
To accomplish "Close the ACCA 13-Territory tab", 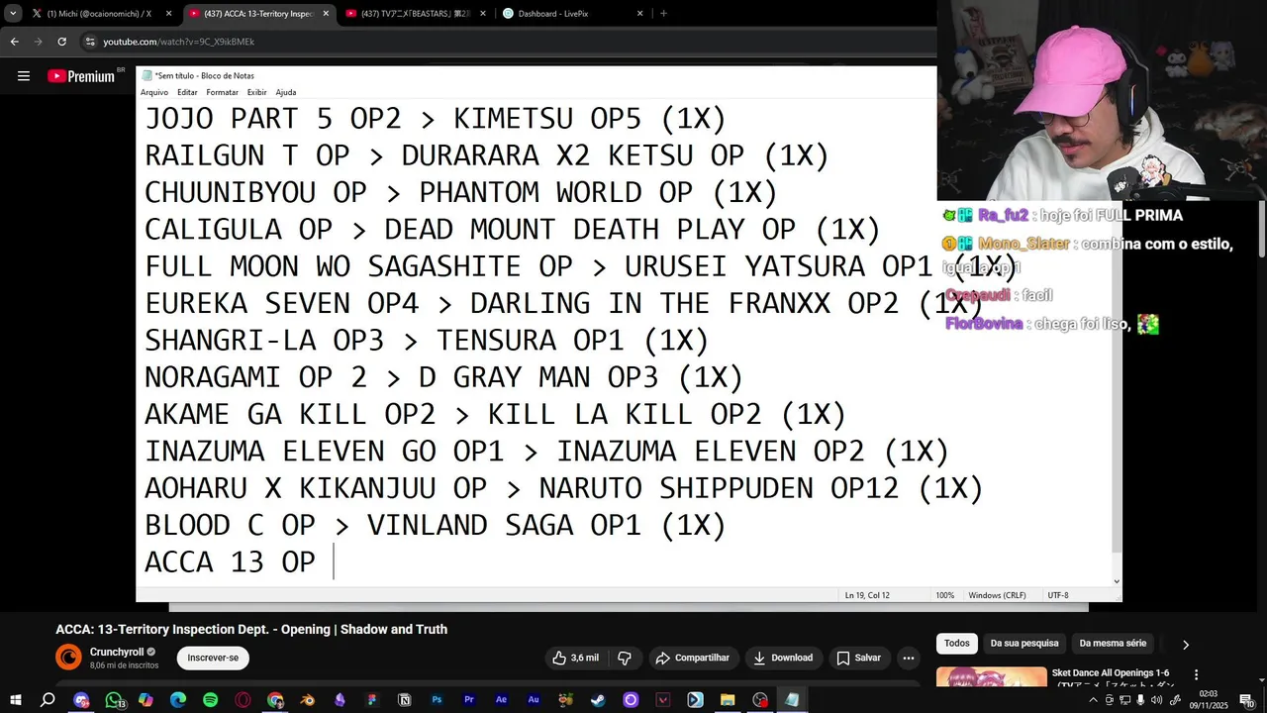I will tap(326, 14).
